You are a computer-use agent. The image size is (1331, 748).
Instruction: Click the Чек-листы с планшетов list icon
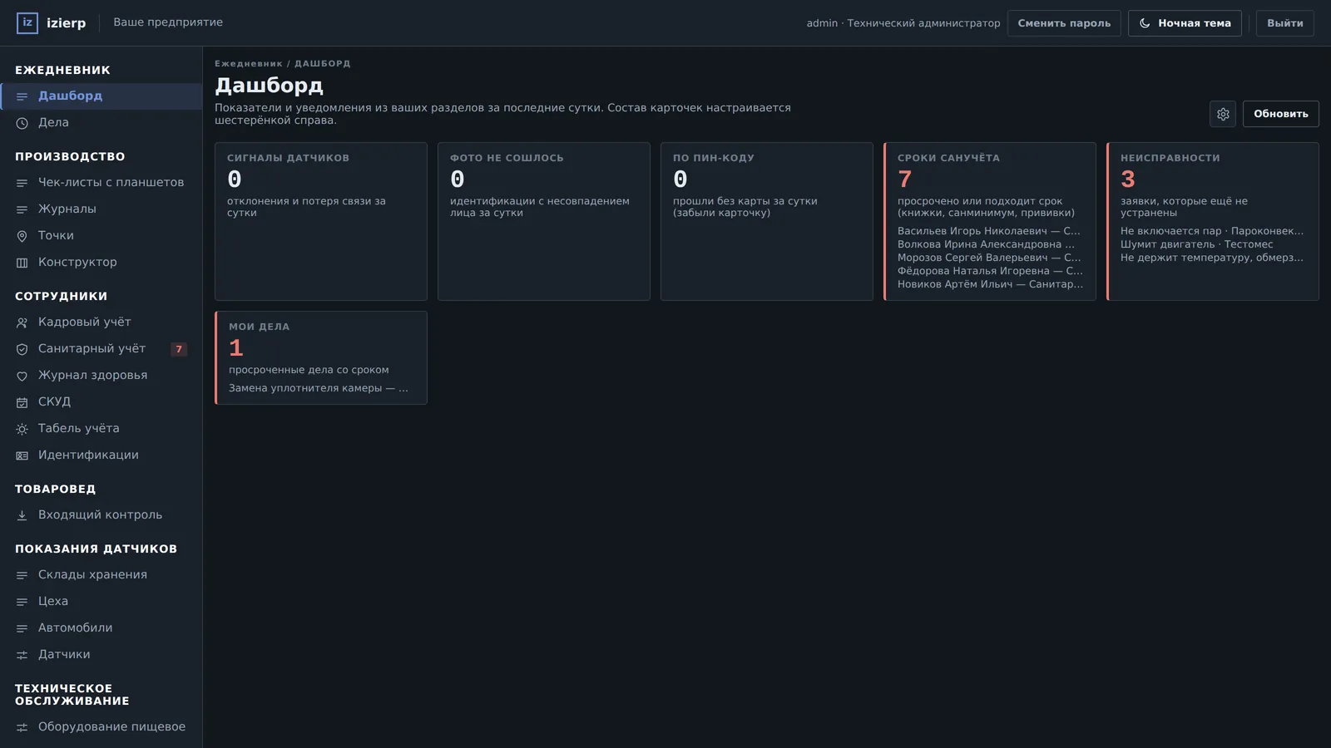[x=22, y=183]
